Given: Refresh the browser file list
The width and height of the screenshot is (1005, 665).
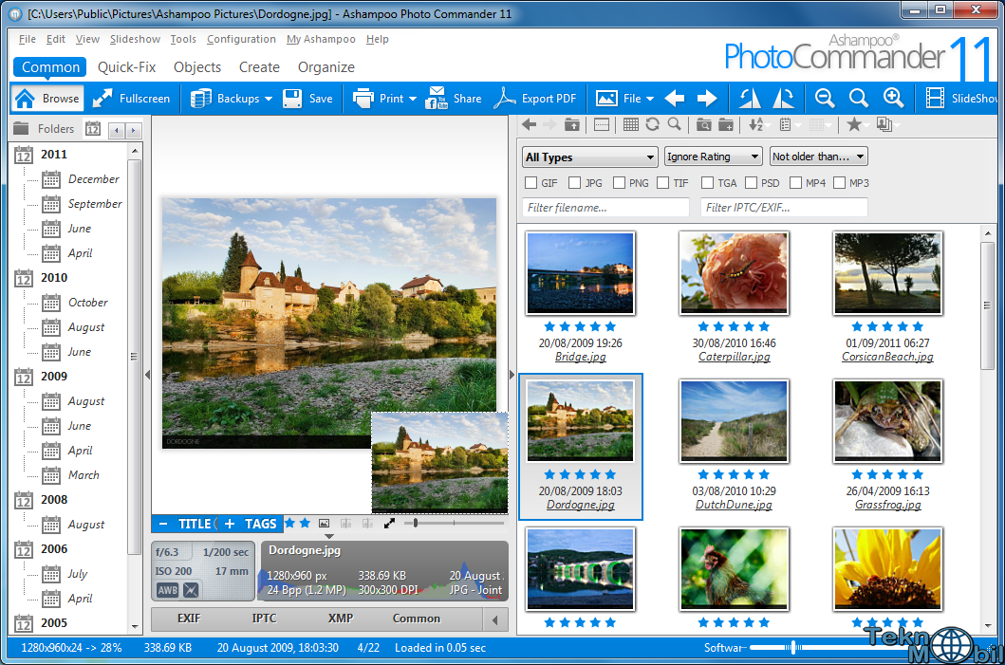Looking at the screenshot, I should 653,124.
